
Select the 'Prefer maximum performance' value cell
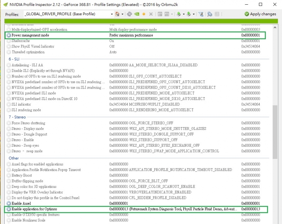click(x=131, y=35)
